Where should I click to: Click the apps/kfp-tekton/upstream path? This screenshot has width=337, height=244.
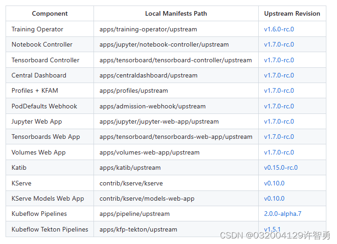pyautogui.click(x=138, y=229)
